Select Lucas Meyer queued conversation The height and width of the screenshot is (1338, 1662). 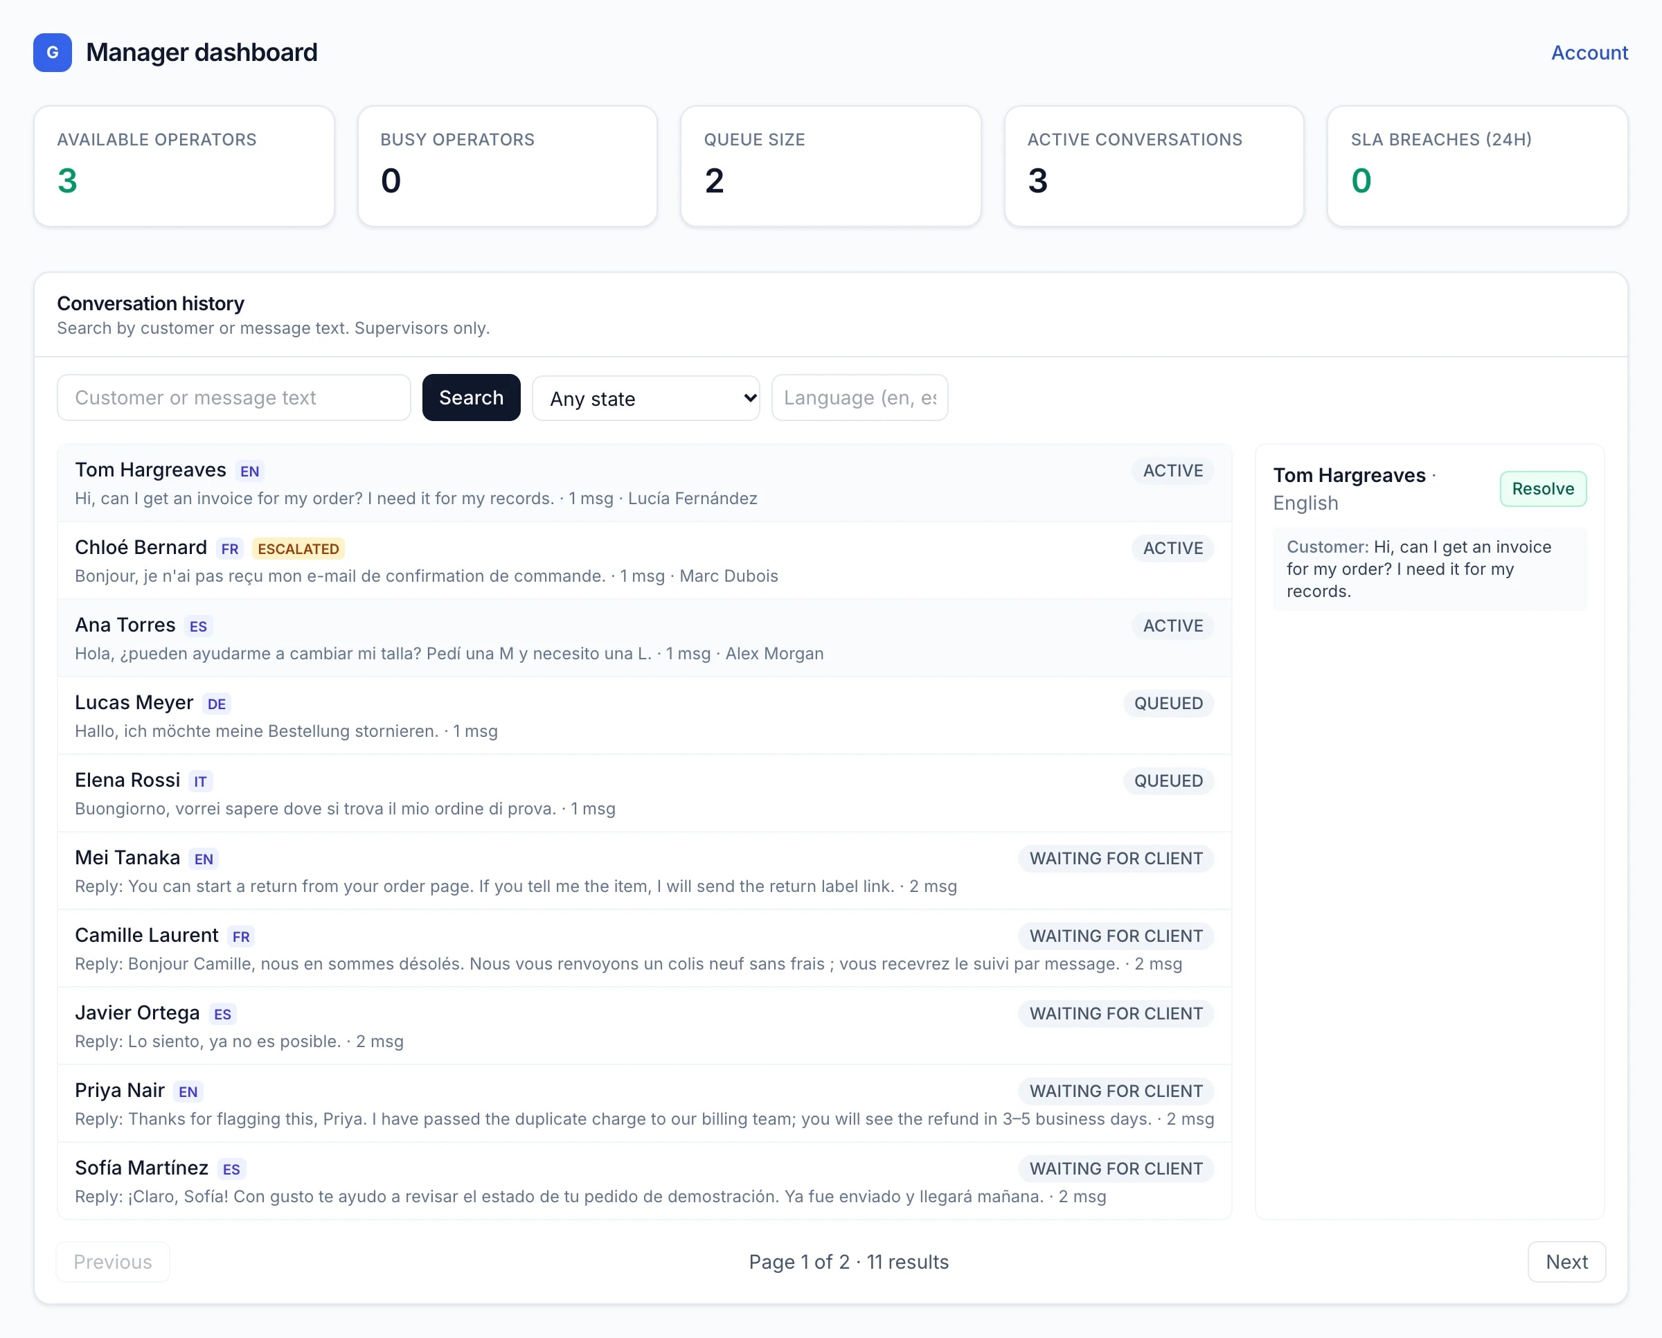coord(645,716)
